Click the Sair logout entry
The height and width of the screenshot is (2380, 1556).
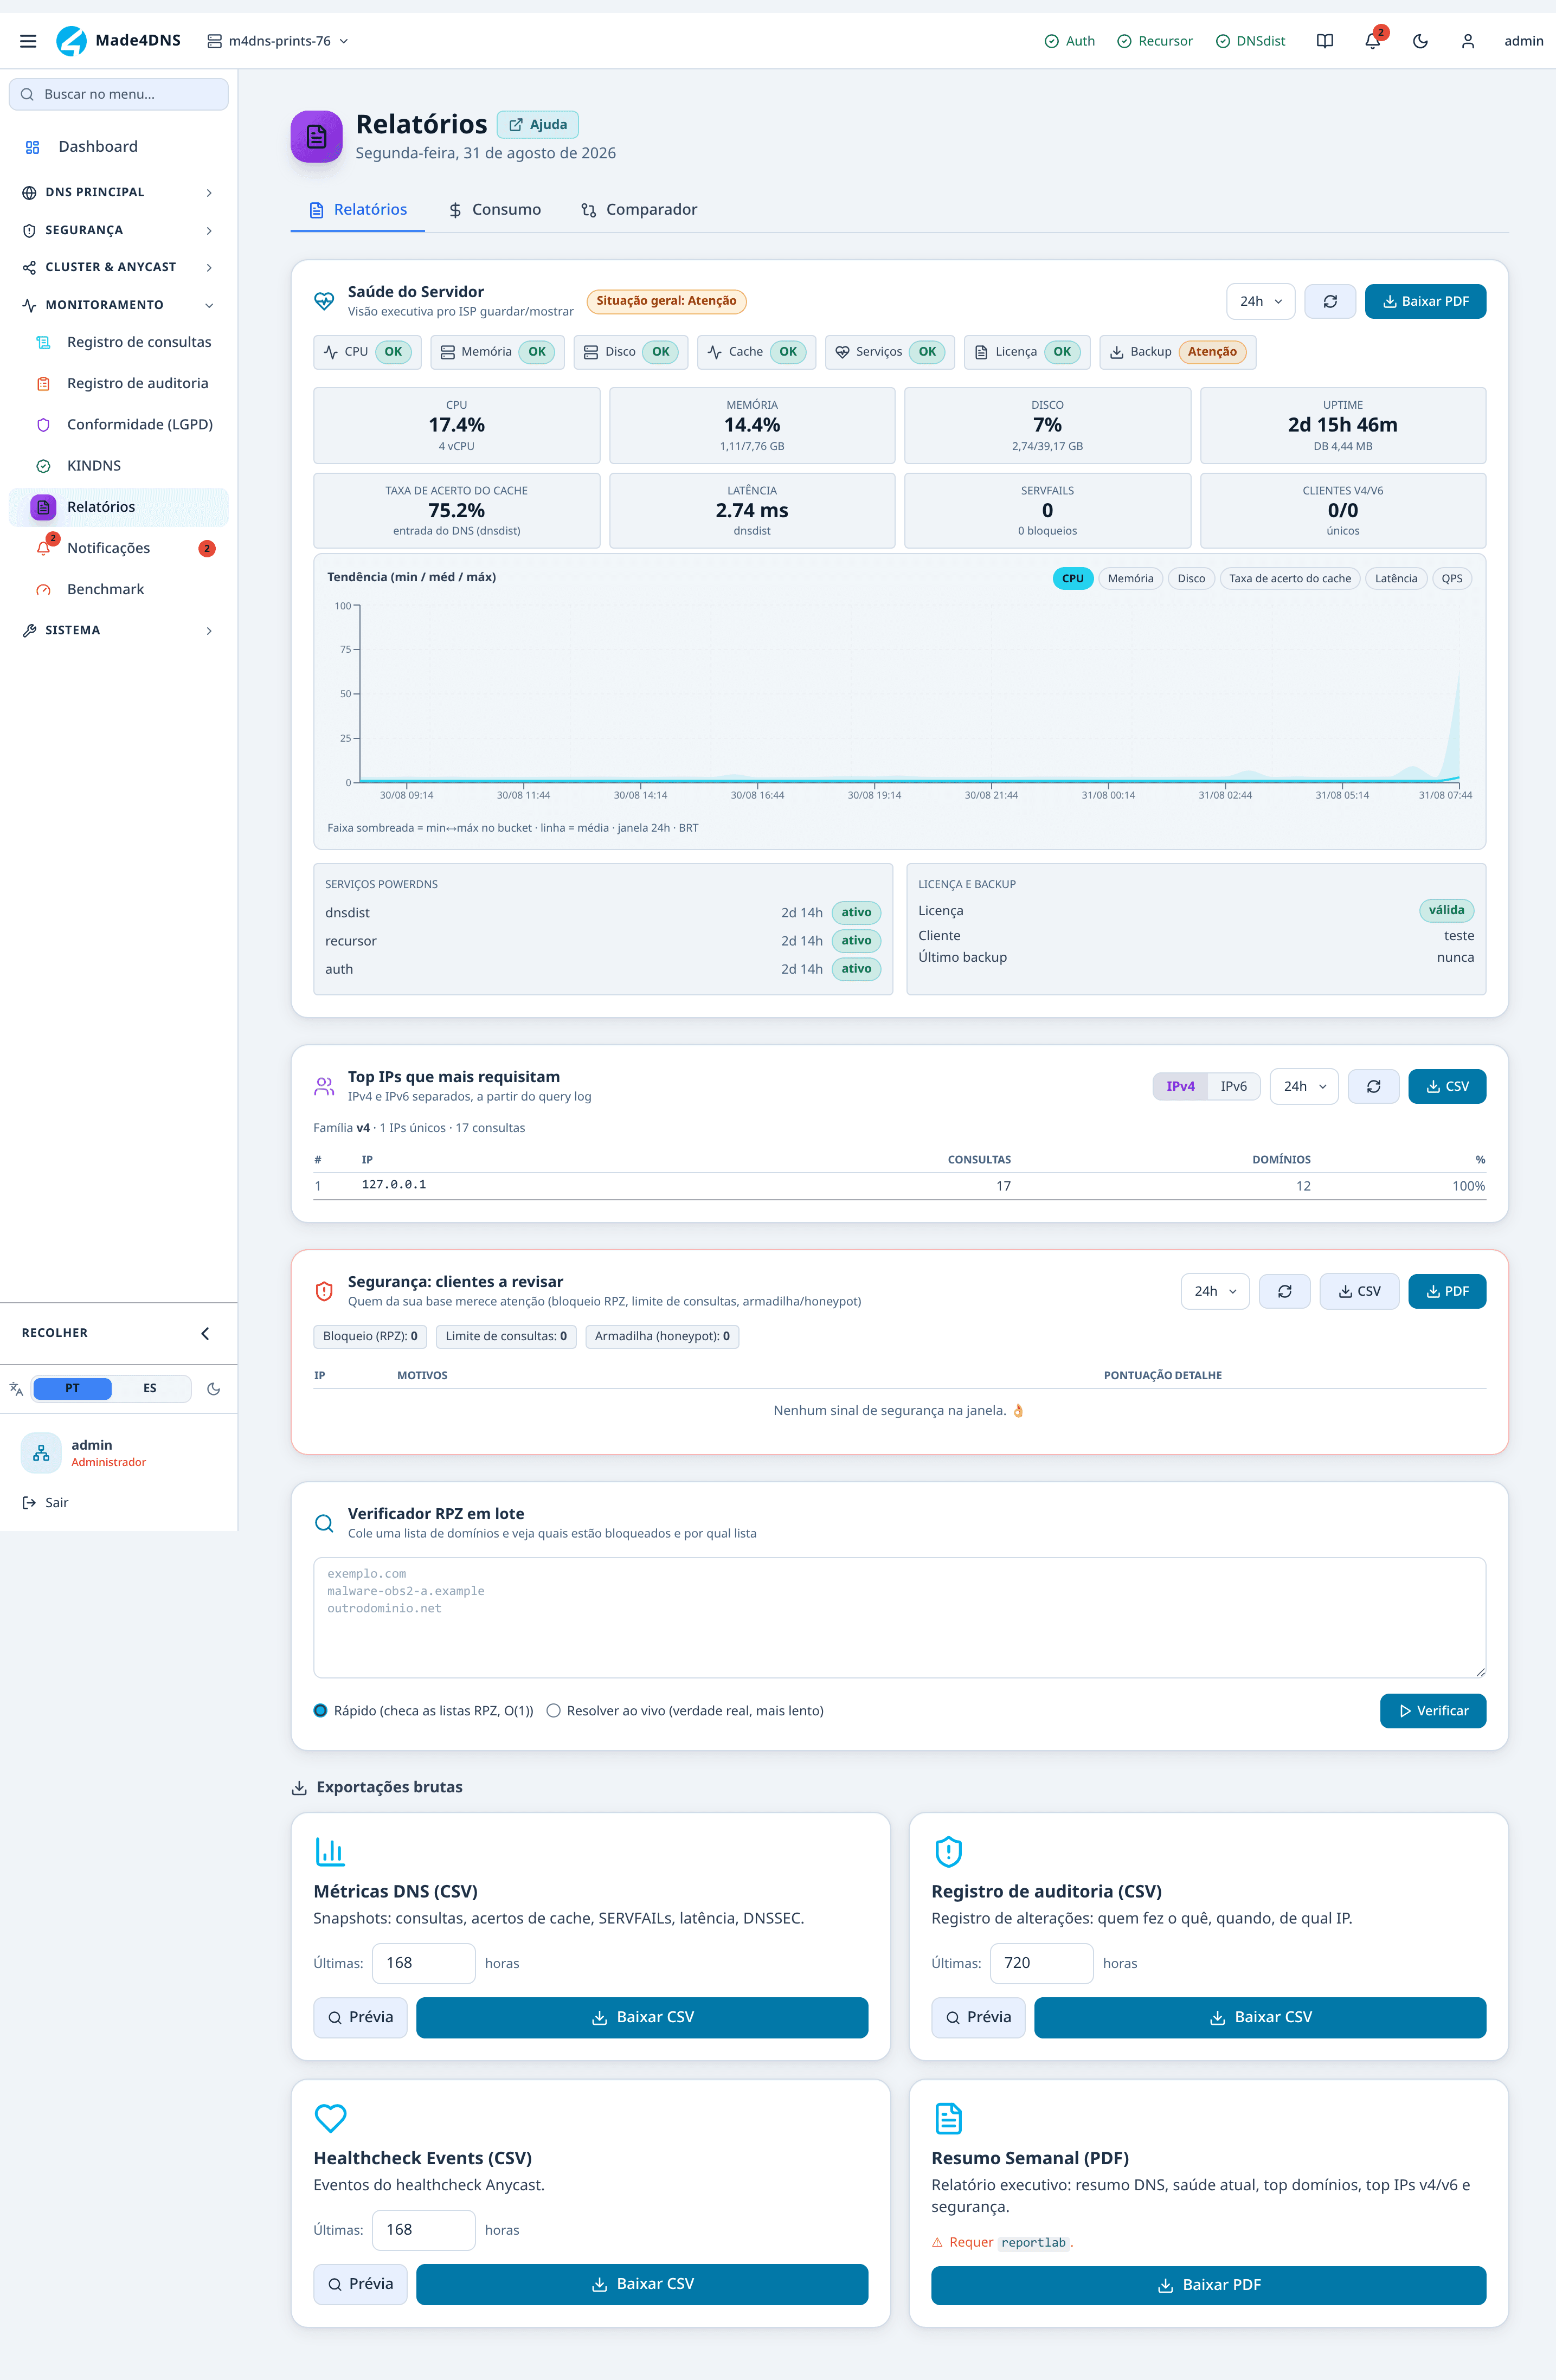[x=46, y=1502]
